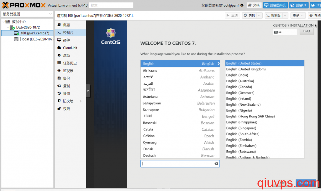Open the 硬件 hardware tab
Image resolution: width=321 pixels, height=191 pixels.
pyautogui.click(x=71, y=40)
